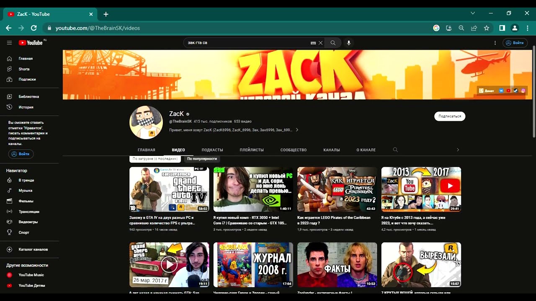This screenshot has width=536, height=301.
Task: Open the ФАКТЫ Zoolander video thumbnail
Action: pos(337,265)
